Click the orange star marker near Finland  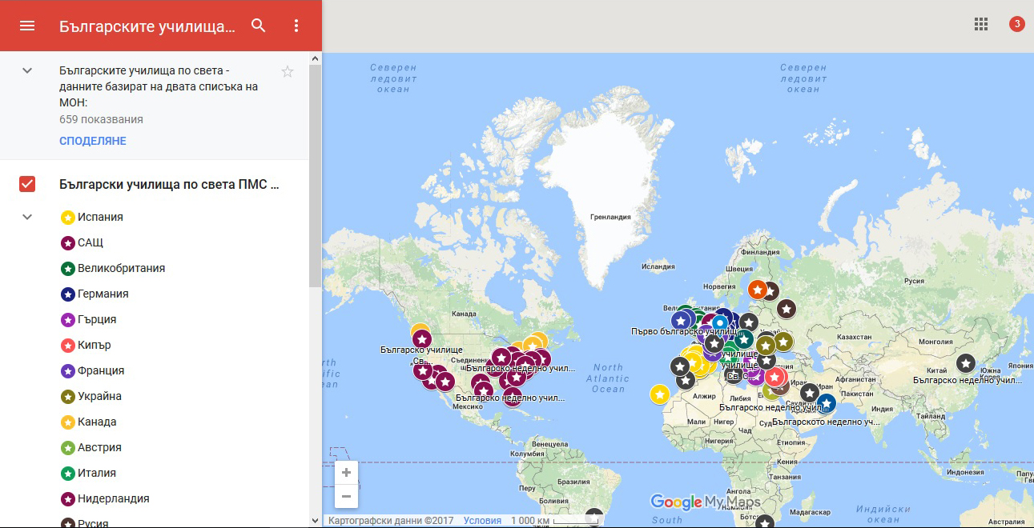(757, 289)
